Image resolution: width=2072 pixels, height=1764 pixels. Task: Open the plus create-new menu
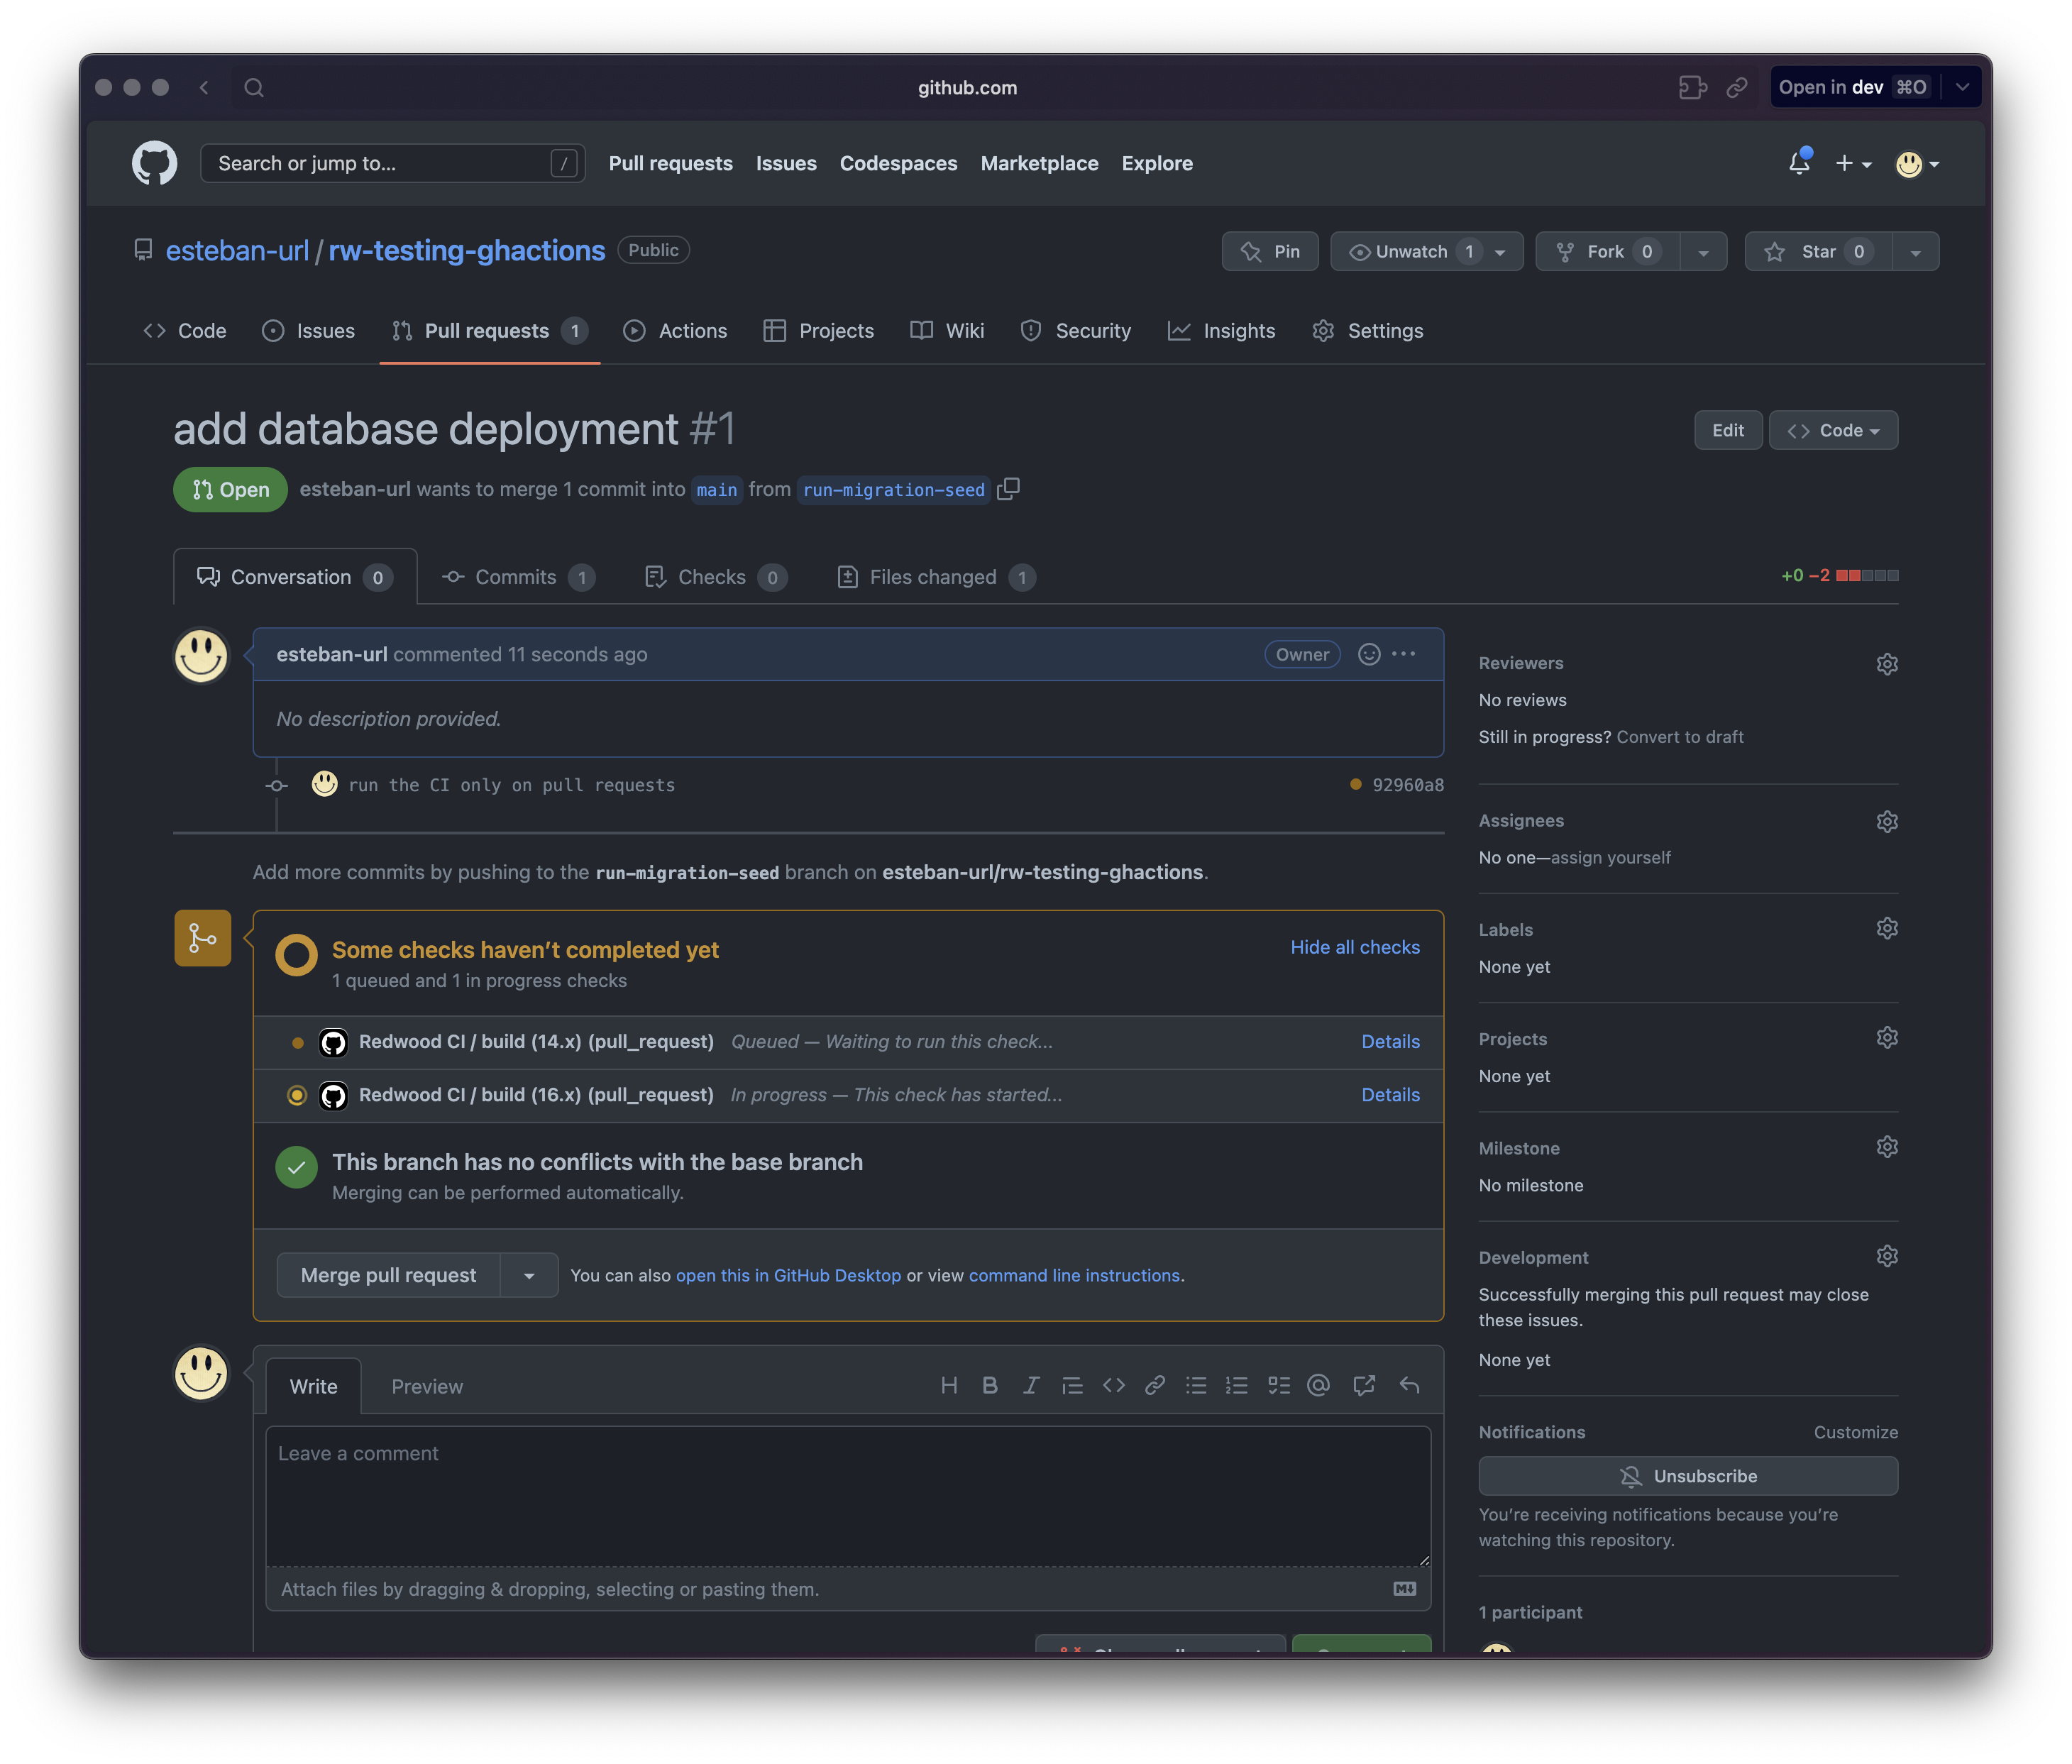(x=1852, y=163)
